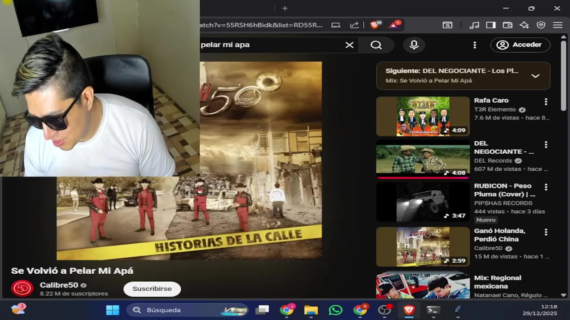Screen dimensions: 570x320
Task: Clear the YouTube search box
Action: tap(350, 45)
